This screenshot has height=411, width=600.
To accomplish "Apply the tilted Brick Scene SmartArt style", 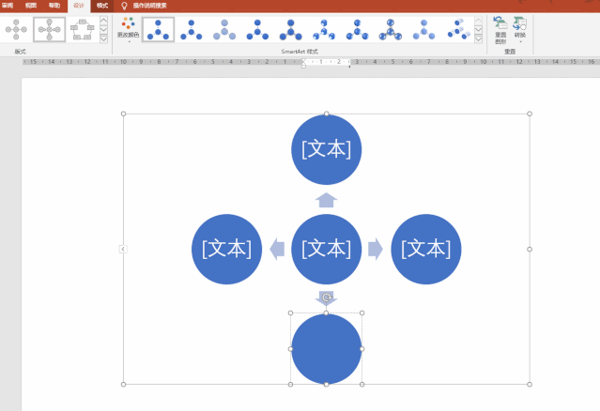I will click(x=458, y=29).
